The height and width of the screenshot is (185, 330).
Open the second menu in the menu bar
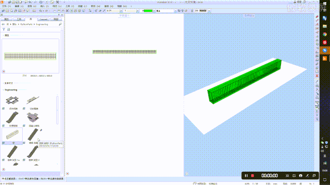[x=19, y=6]
